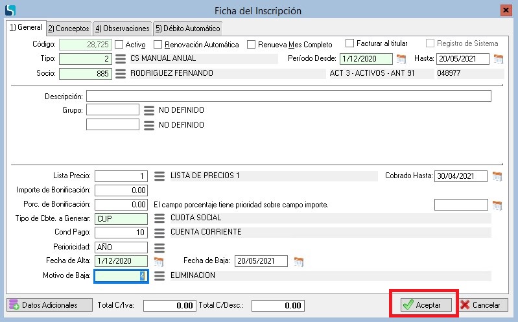
Task: Open lookup list for Motivo de Baja
Action: tap(159, 276)
